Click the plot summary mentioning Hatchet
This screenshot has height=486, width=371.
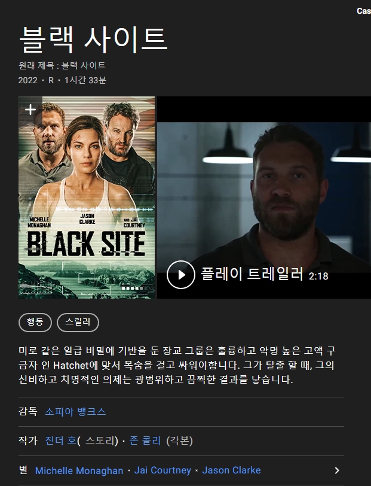pos(177,365)
